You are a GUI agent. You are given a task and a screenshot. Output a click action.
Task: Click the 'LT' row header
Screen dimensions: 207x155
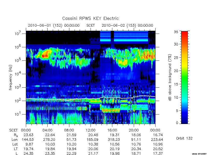point(16,149)
